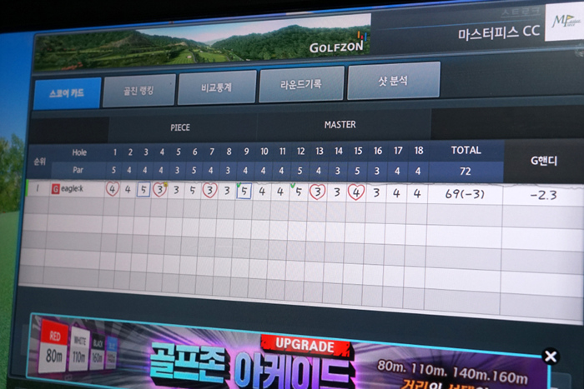Click hole 12 score with green check

[x=298, y=192]
